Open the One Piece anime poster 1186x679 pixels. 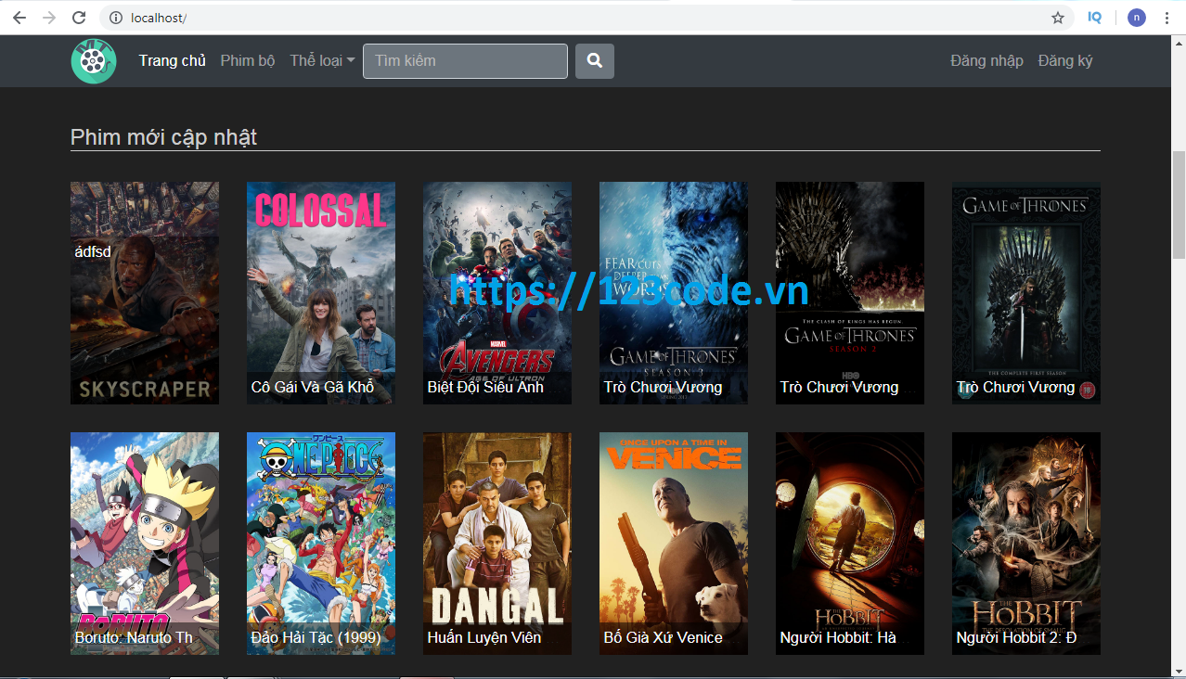pyautogui.click(x=321, y=543)
